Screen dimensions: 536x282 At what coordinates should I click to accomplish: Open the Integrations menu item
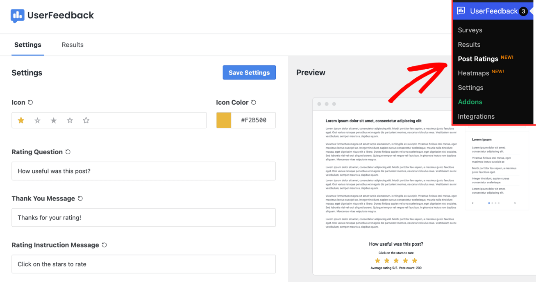pyautogui.click(x=476, y=117)
